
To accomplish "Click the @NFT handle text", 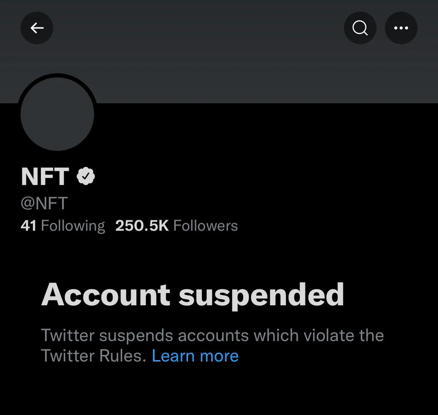I will tap(44, 203).
